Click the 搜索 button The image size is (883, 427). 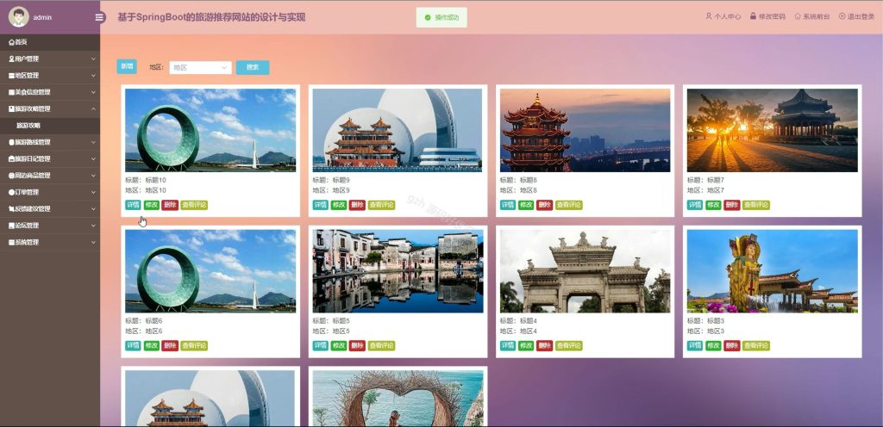click(x=253, y=67)
